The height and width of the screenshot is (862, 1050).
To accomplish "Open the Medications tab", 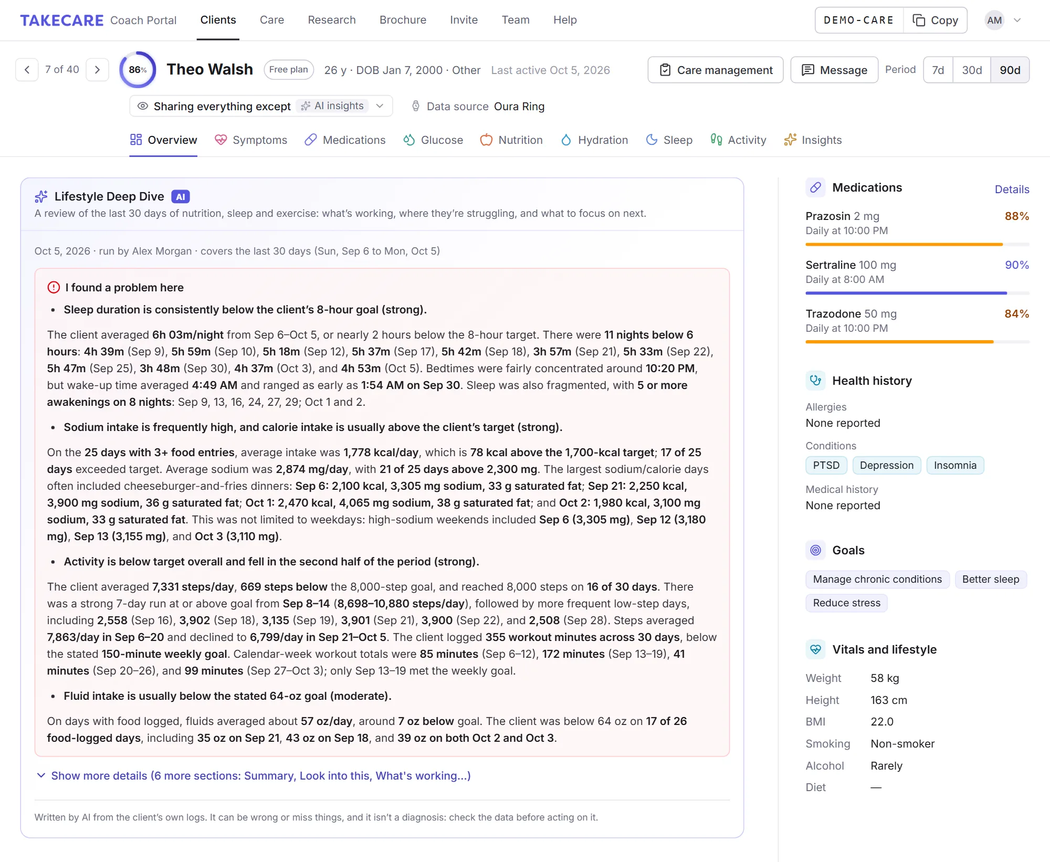I will tap(345, 140).
